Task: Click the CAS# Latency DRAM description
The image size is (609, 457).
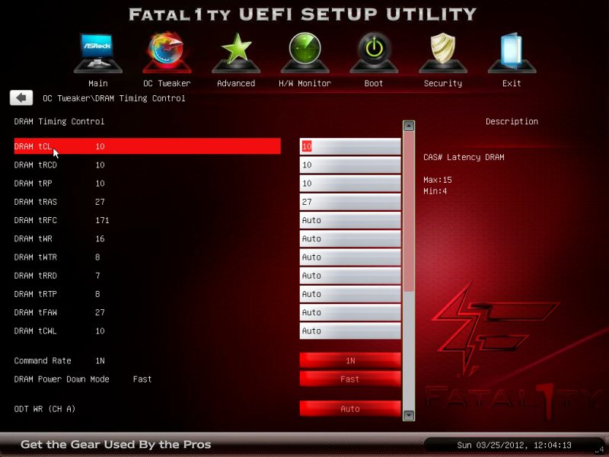Action: pos(464,157)
